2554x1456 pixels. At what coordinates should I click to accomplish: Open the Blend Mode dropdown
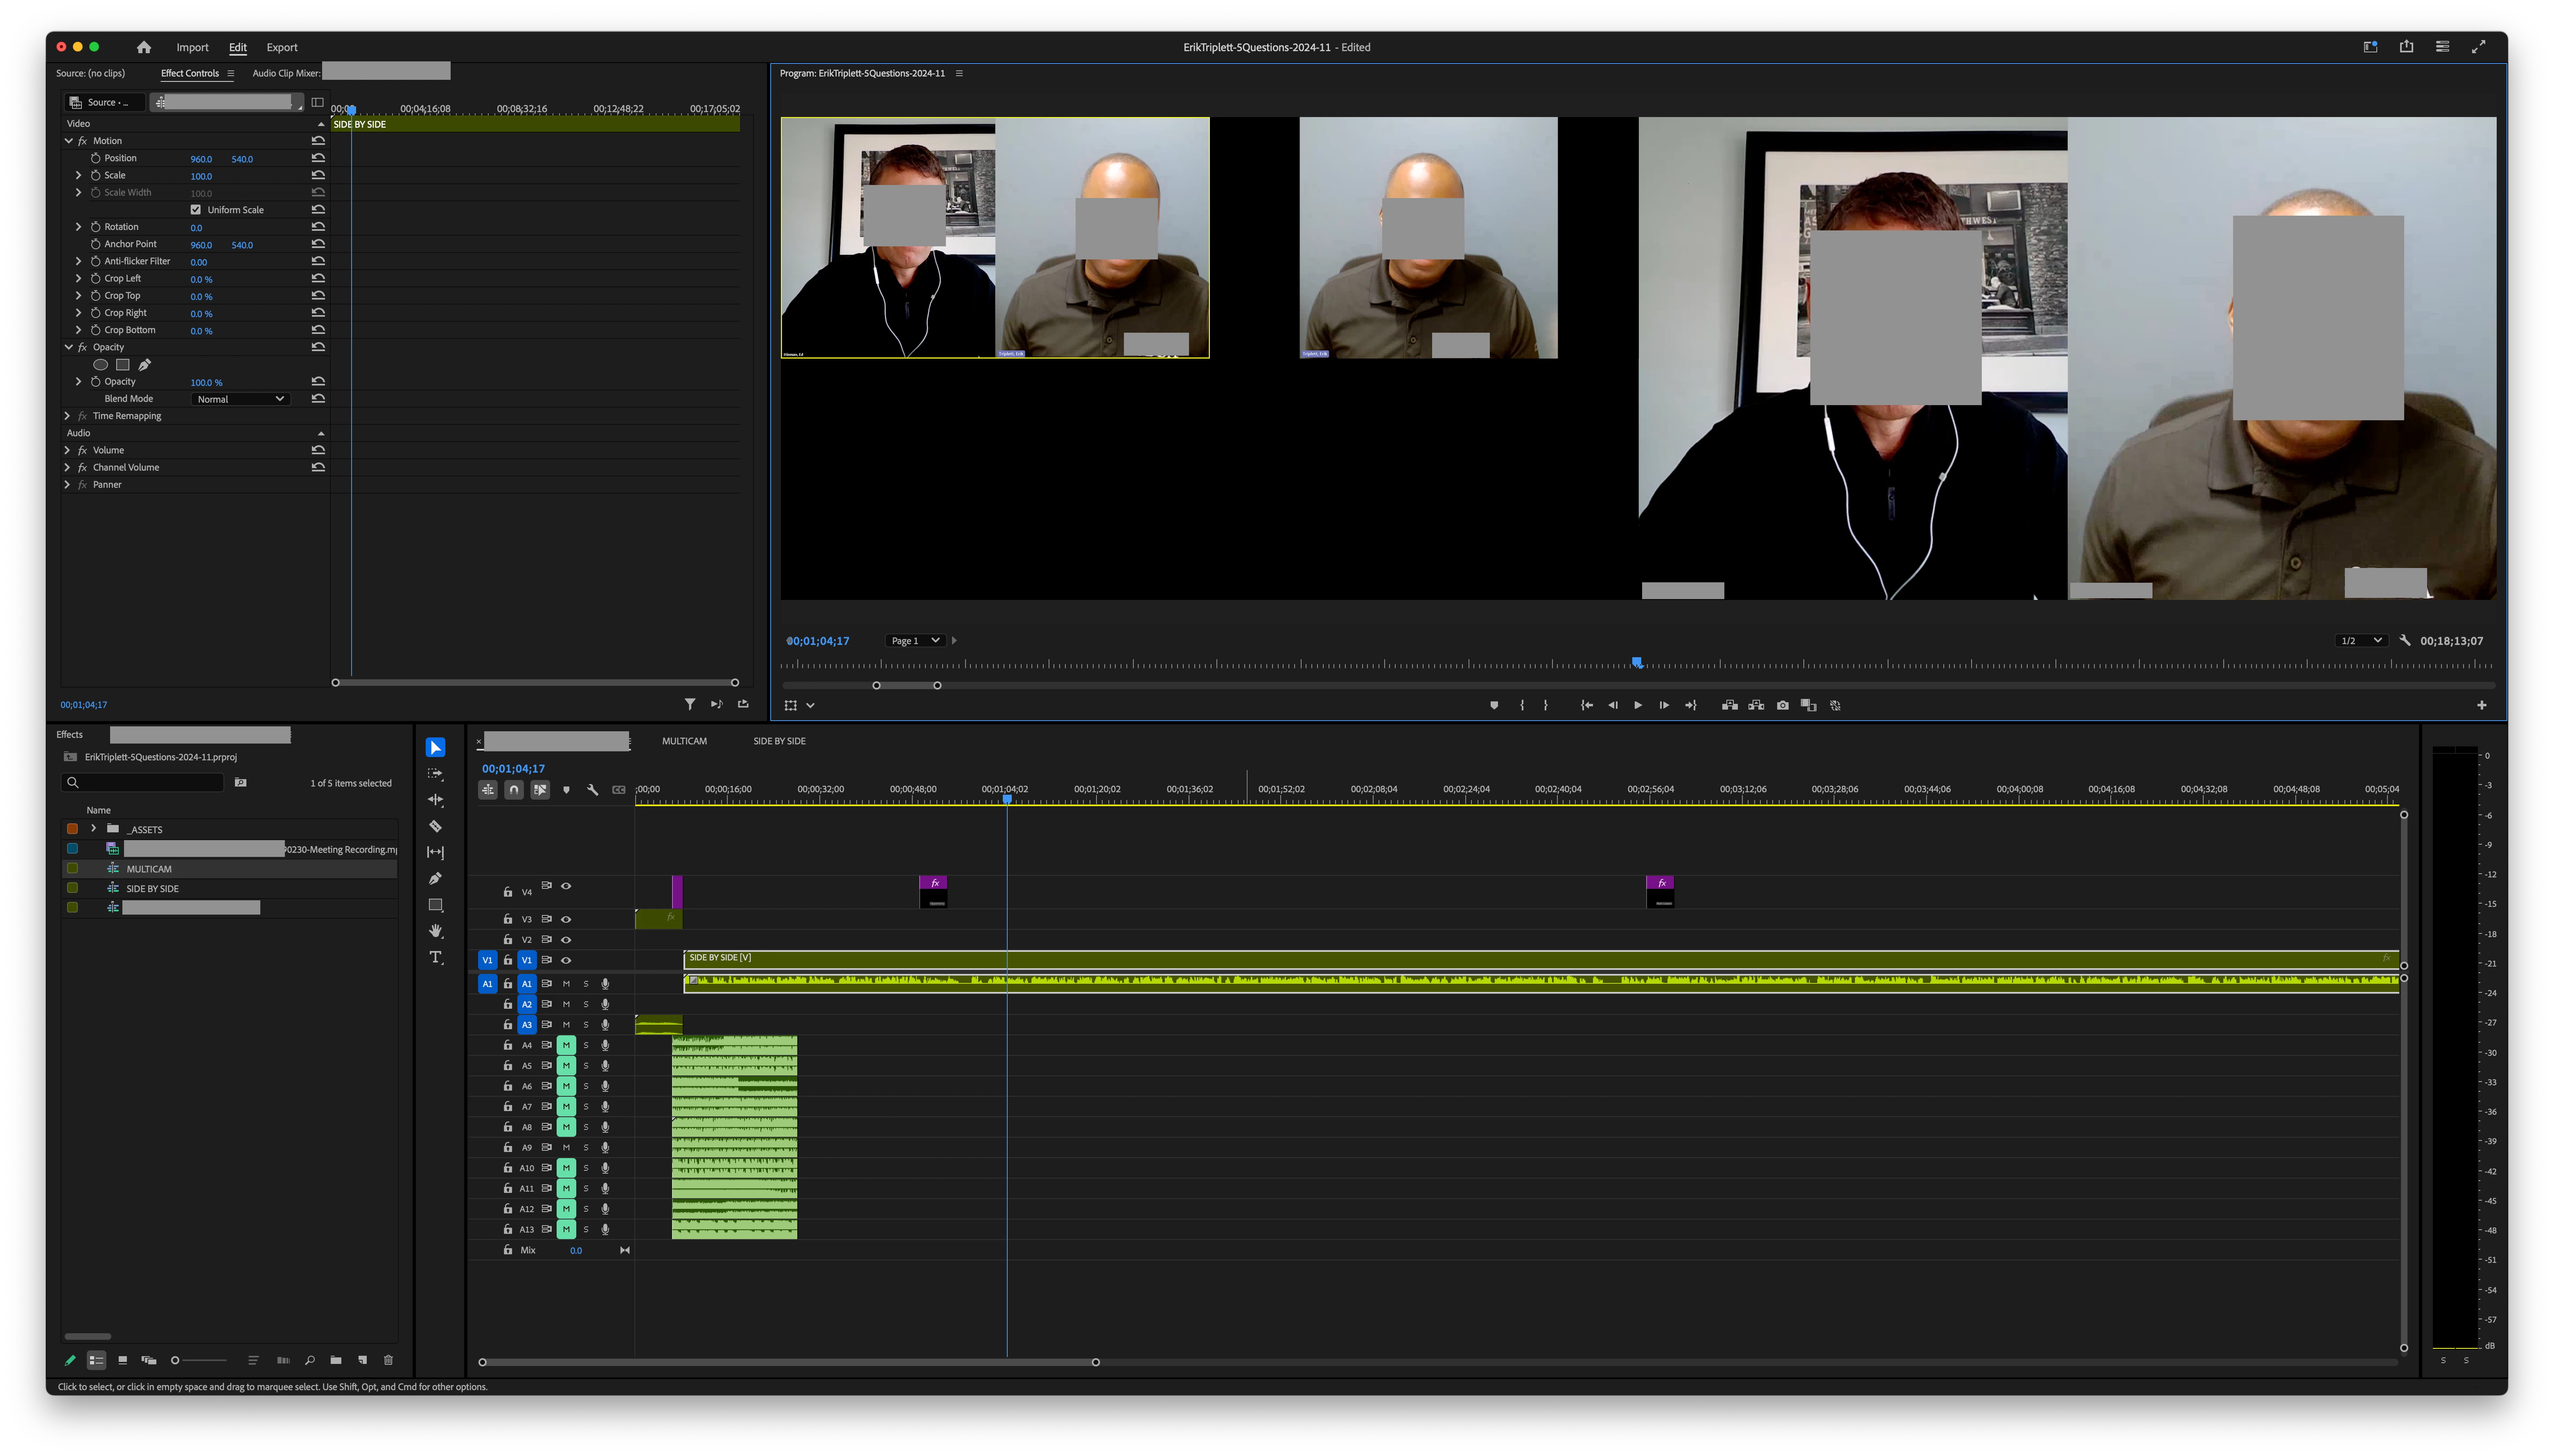coord(240,399)
